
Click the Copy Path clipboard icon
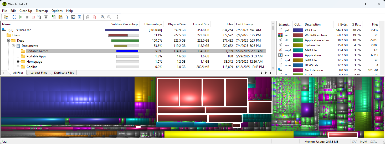[x=61, y=17]
